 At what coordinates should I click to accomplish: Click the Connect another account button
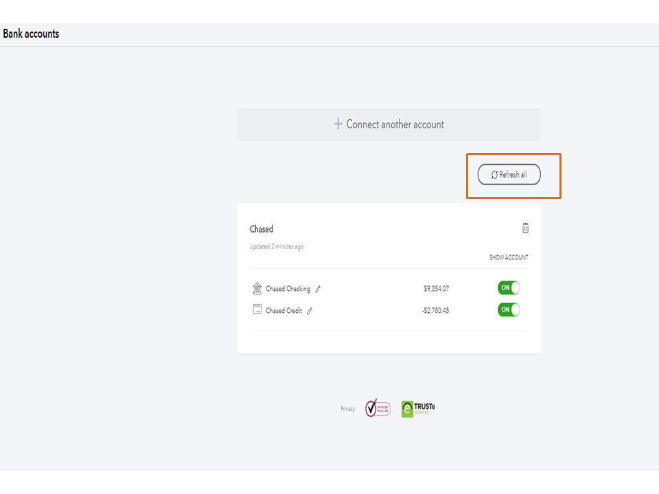(389, 124)
